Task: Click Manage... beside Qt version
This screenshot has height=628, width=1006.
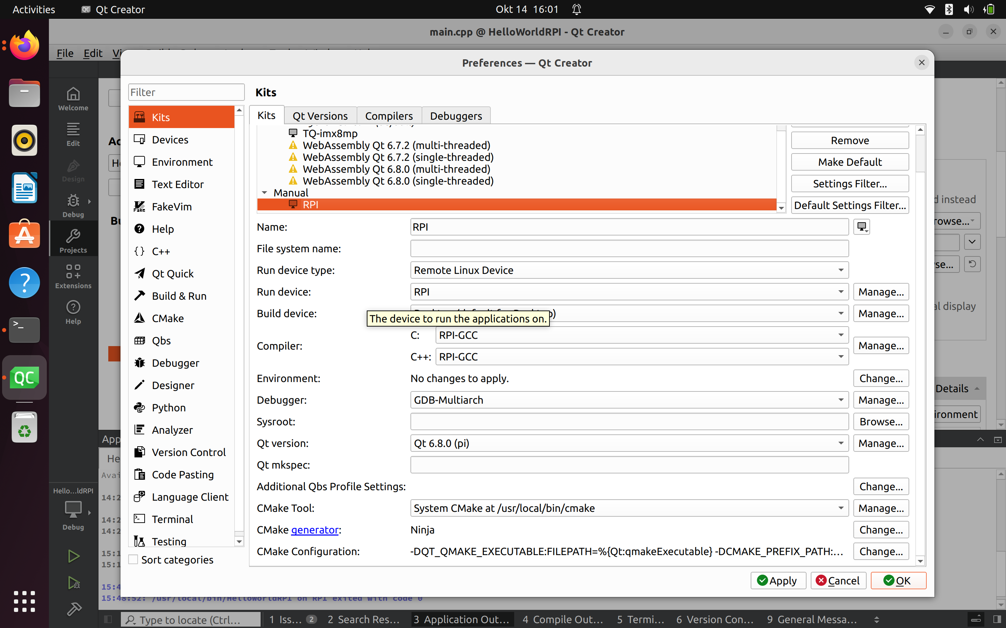Action: point(881,443)
